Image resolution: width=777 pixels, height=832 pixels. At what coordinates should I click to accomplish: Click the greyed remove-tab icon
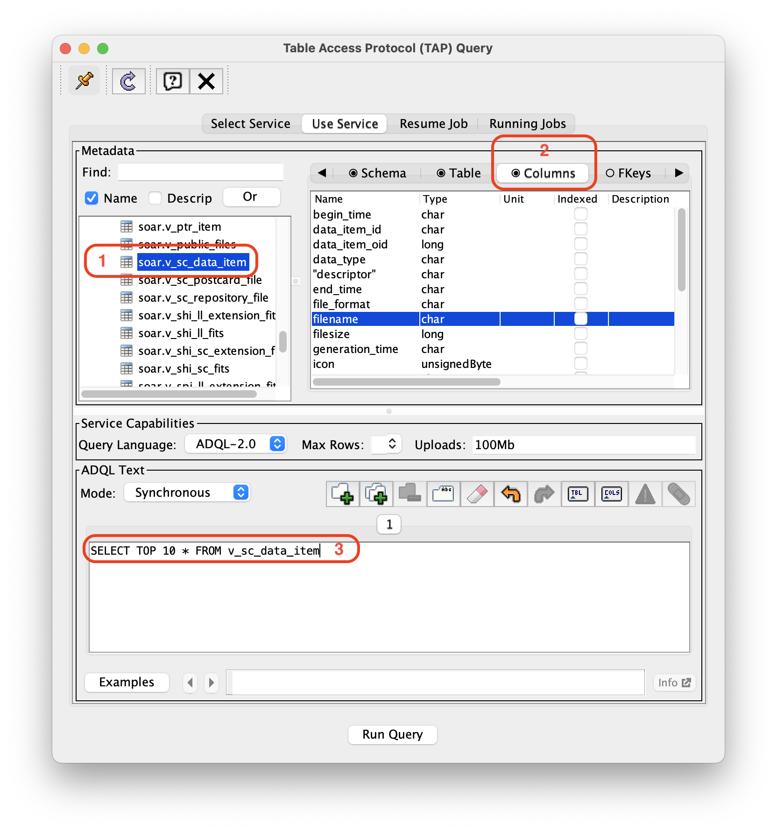(x=410, y=494)
